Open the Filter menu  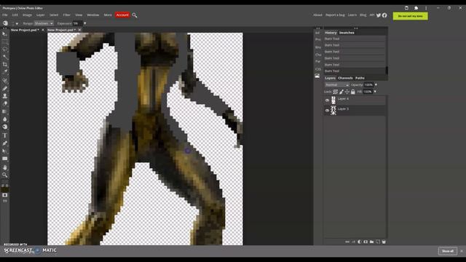66,15
